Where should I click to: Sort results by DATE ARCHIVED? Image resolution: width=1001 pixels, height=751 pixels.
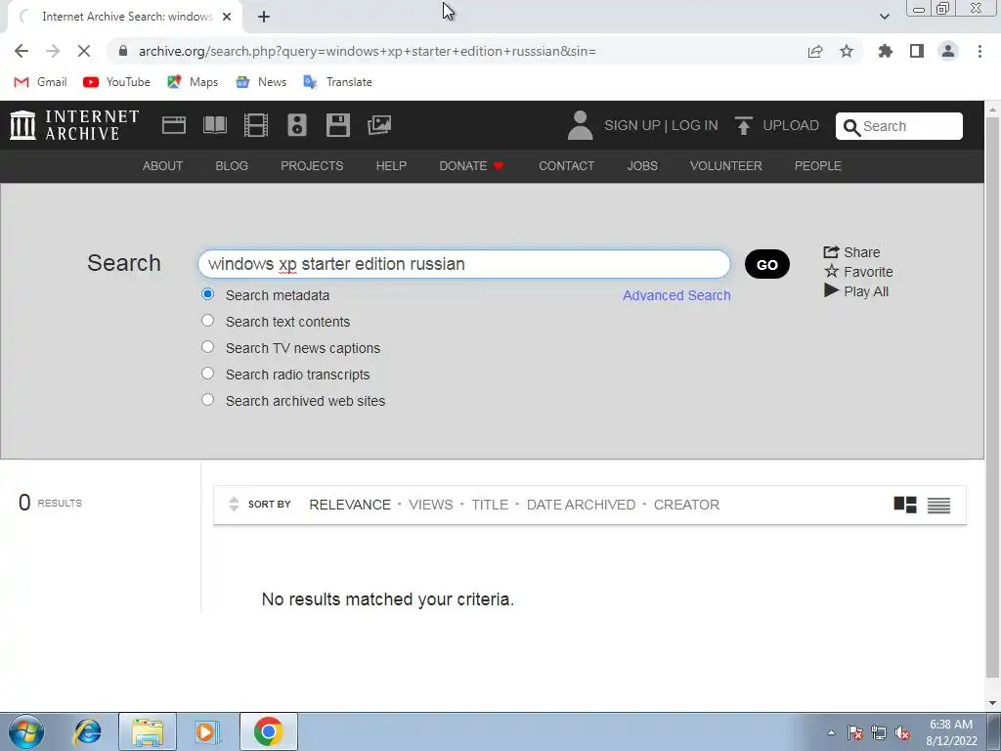(x=581, y=505)
